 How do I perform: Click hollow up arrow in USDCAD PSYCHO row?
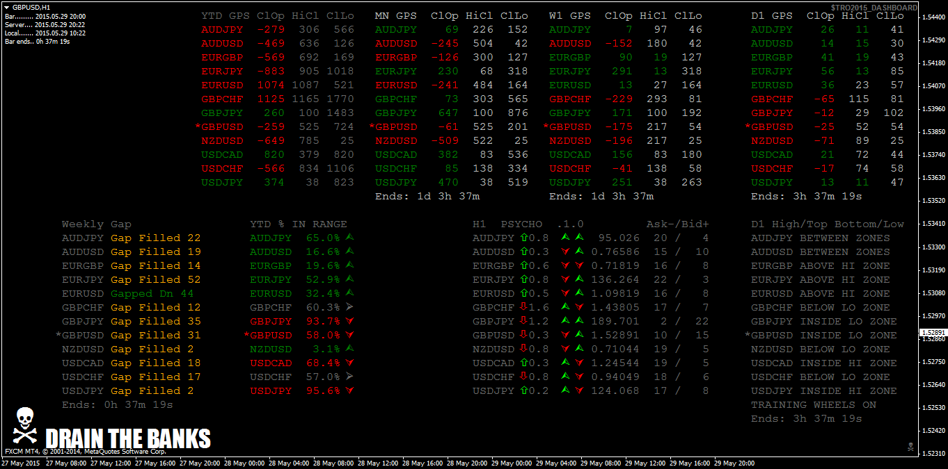(523, 363)
